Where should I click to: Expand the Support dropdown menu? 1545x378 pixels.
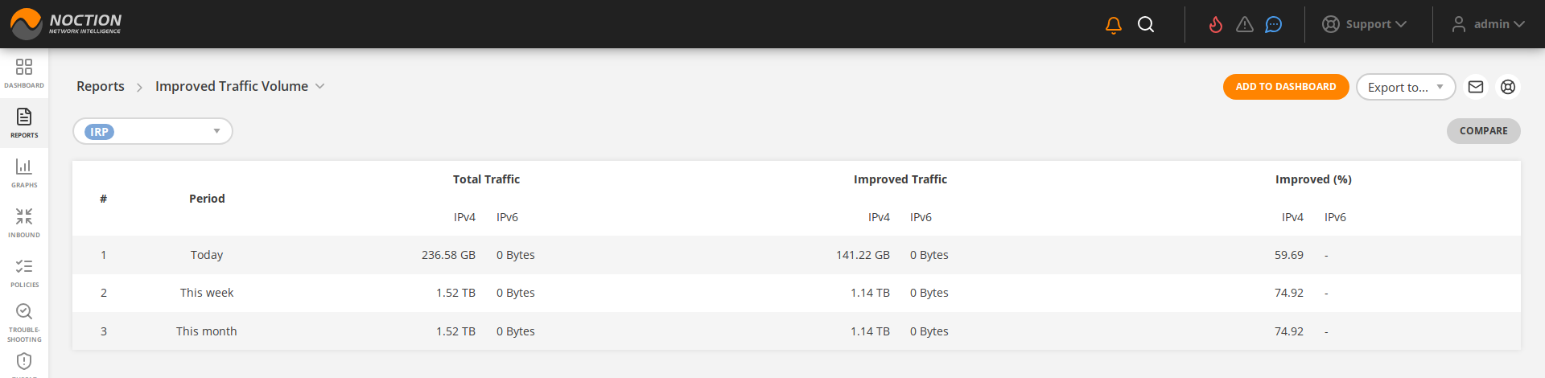tap(1364, 25)
